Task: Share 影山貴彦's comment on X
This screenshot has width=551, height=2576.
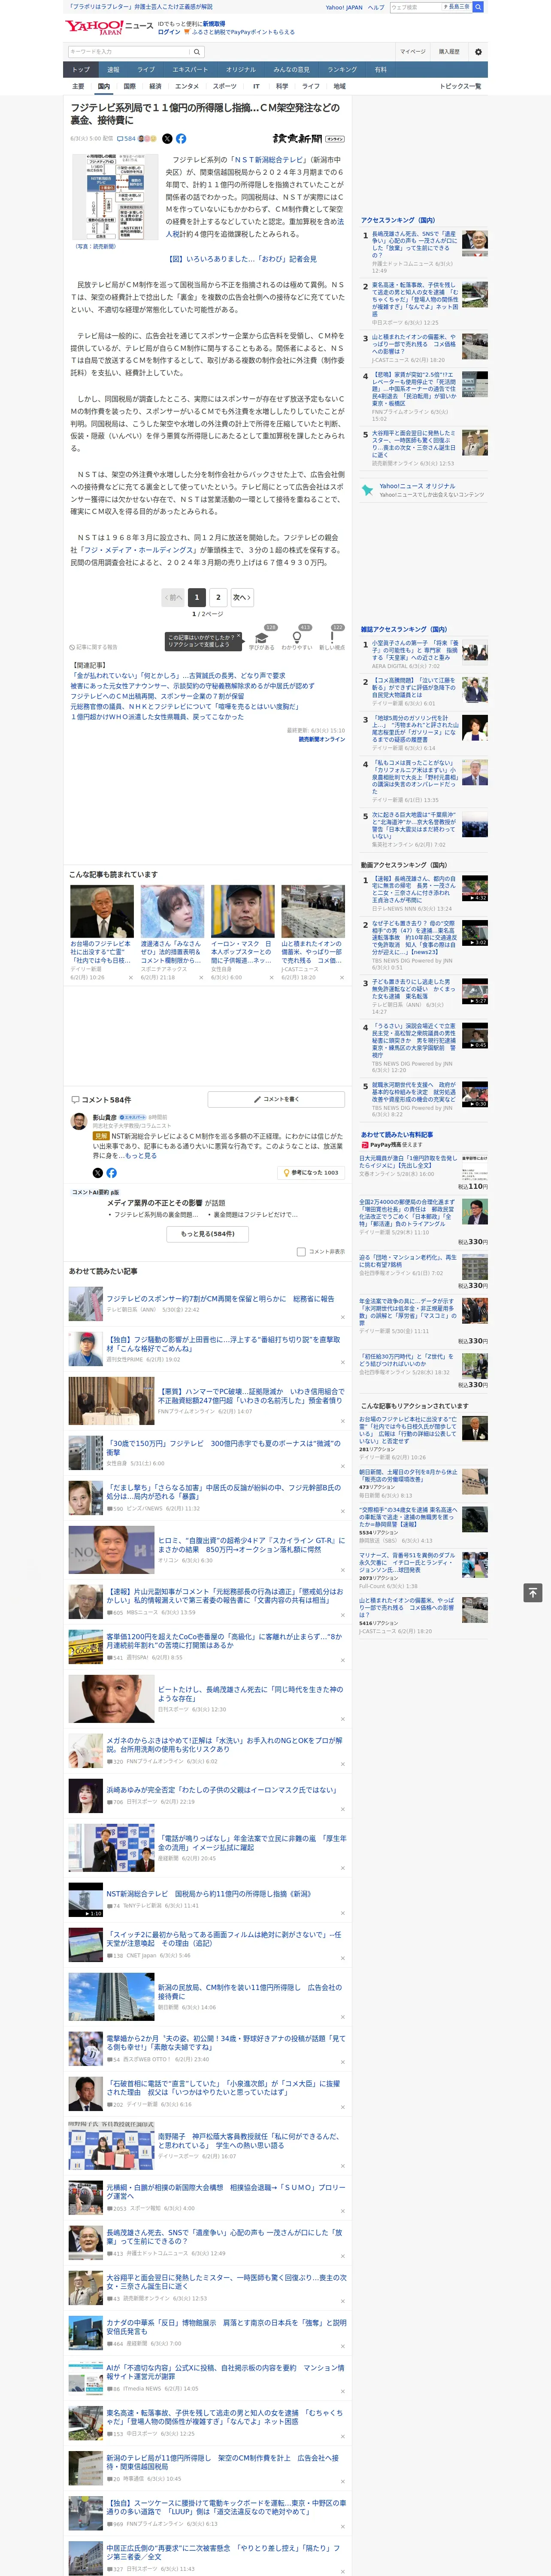Action: tap(97, 1172)
